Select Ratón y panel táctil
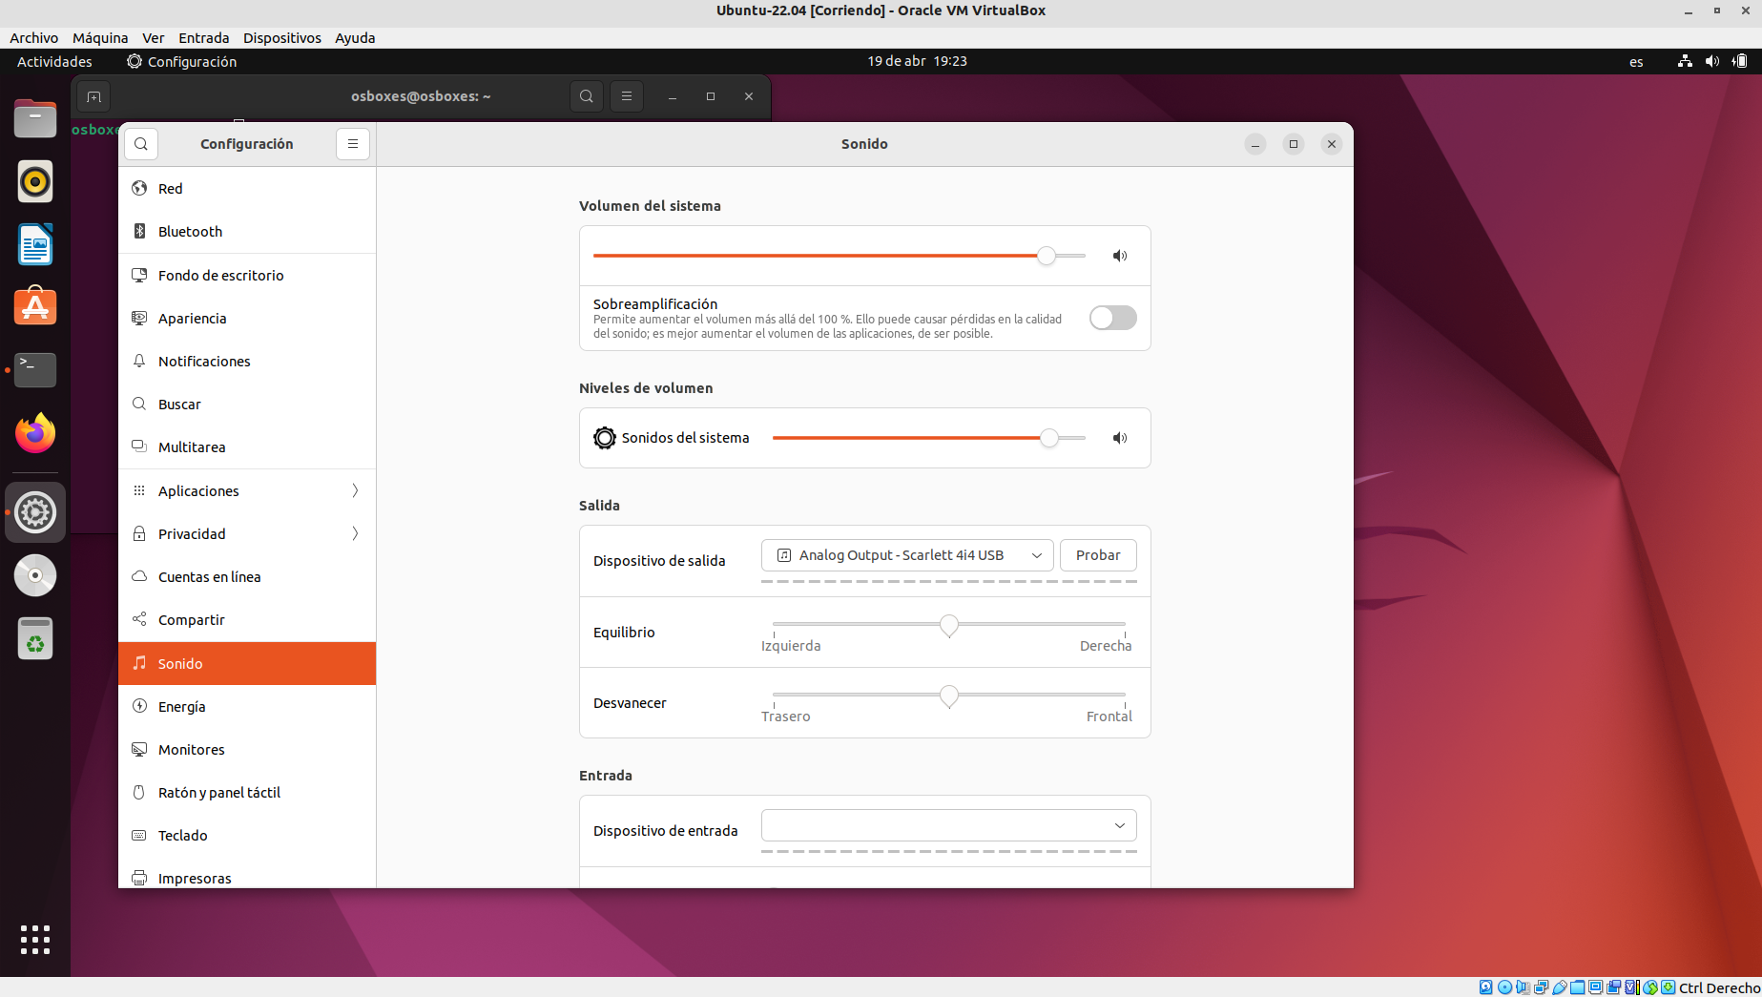 coord(247,793)
